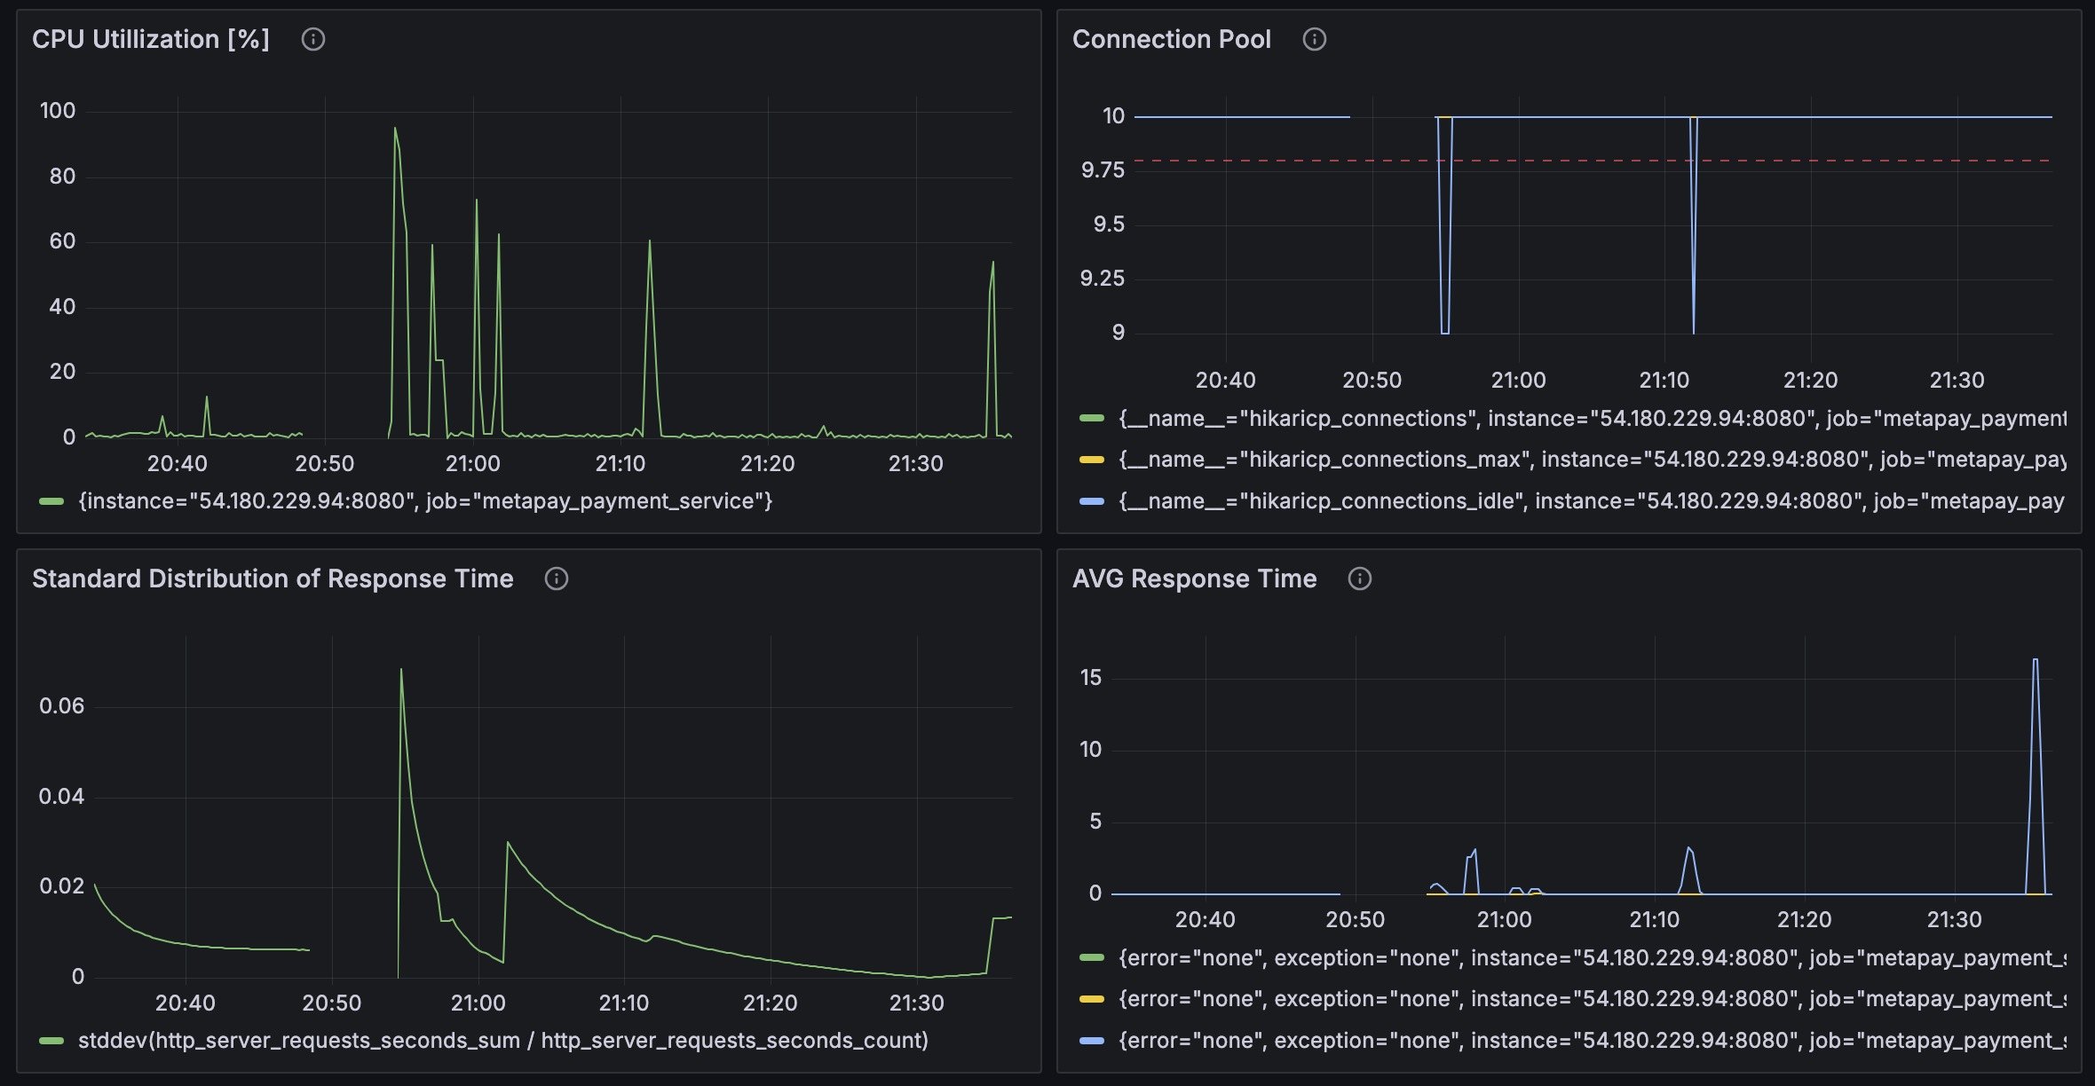Click the Standard Distribution panel info icon
The height and width of the screenshot is (1086, 2095).
click(x=556, y=578)
